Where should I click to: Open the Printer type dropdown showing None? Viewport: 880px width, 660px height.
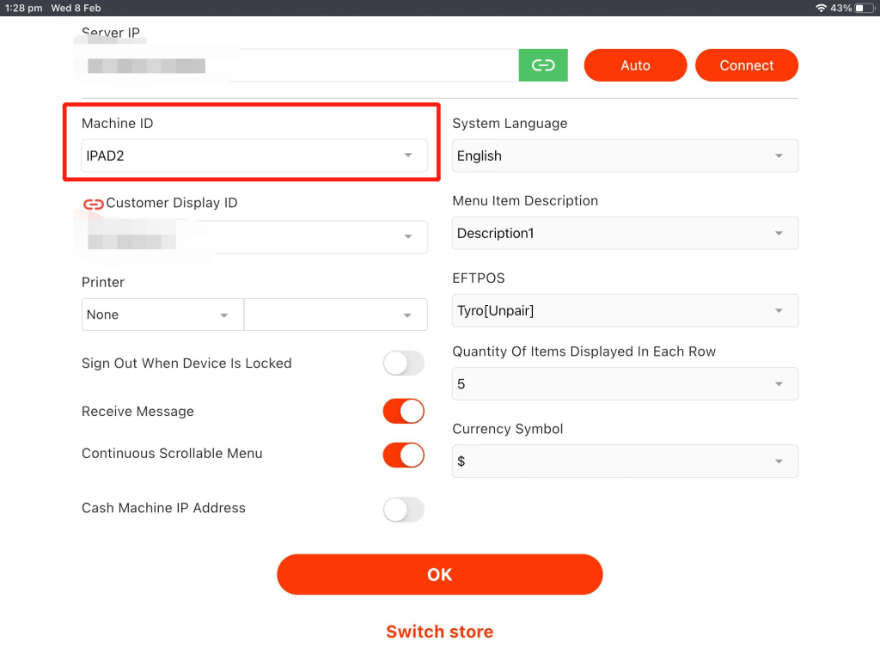pyautogui.click(x=162, y=315)
